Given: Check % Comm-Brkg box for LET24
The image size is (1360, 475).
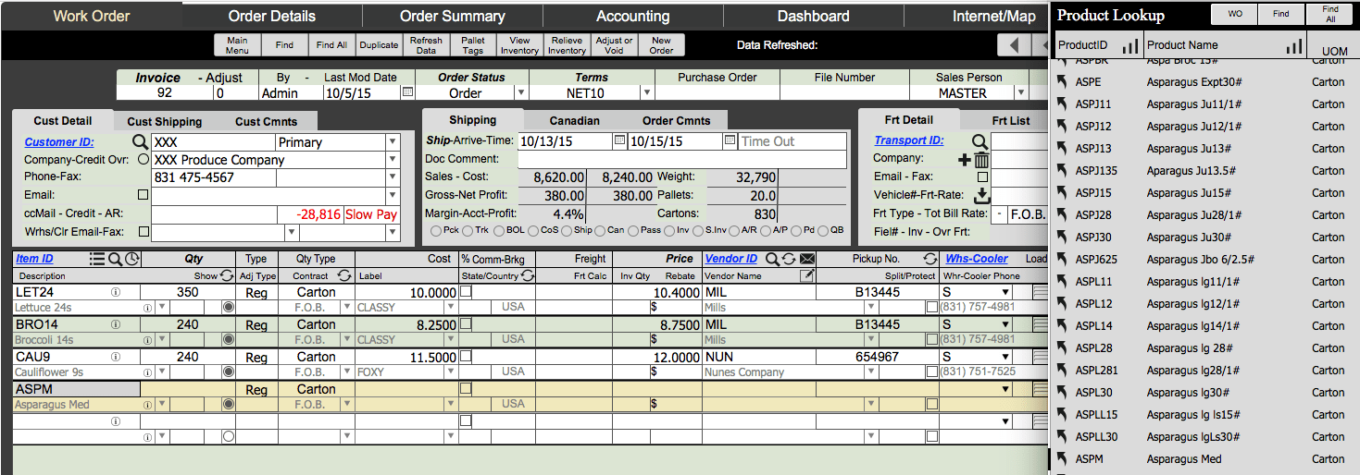Looking at the screenshot, I should (x=468, y=292).
